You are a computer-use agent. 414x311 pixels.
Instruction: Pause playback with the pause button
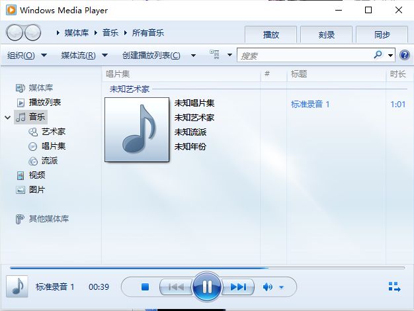point(207,287)
